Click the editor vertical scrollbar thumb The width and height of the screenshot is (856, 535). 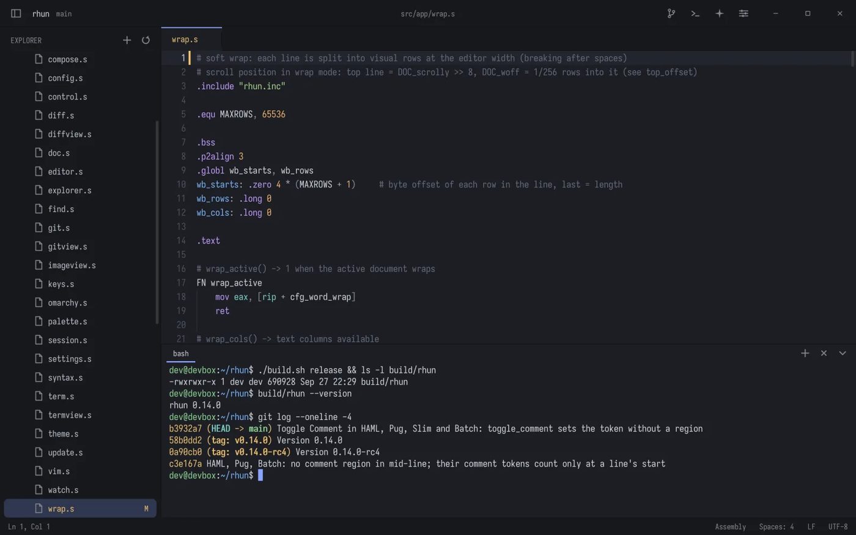point(852,59)
